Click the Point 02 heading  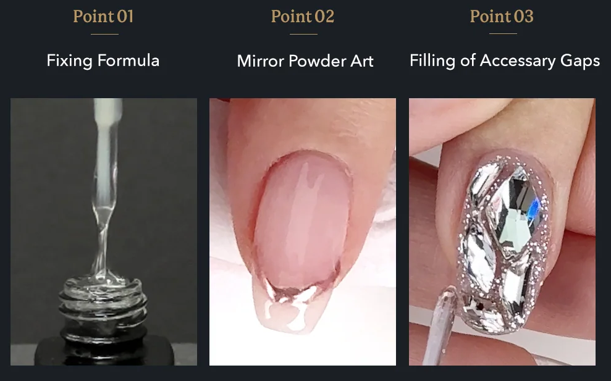[x=303, y=16]
